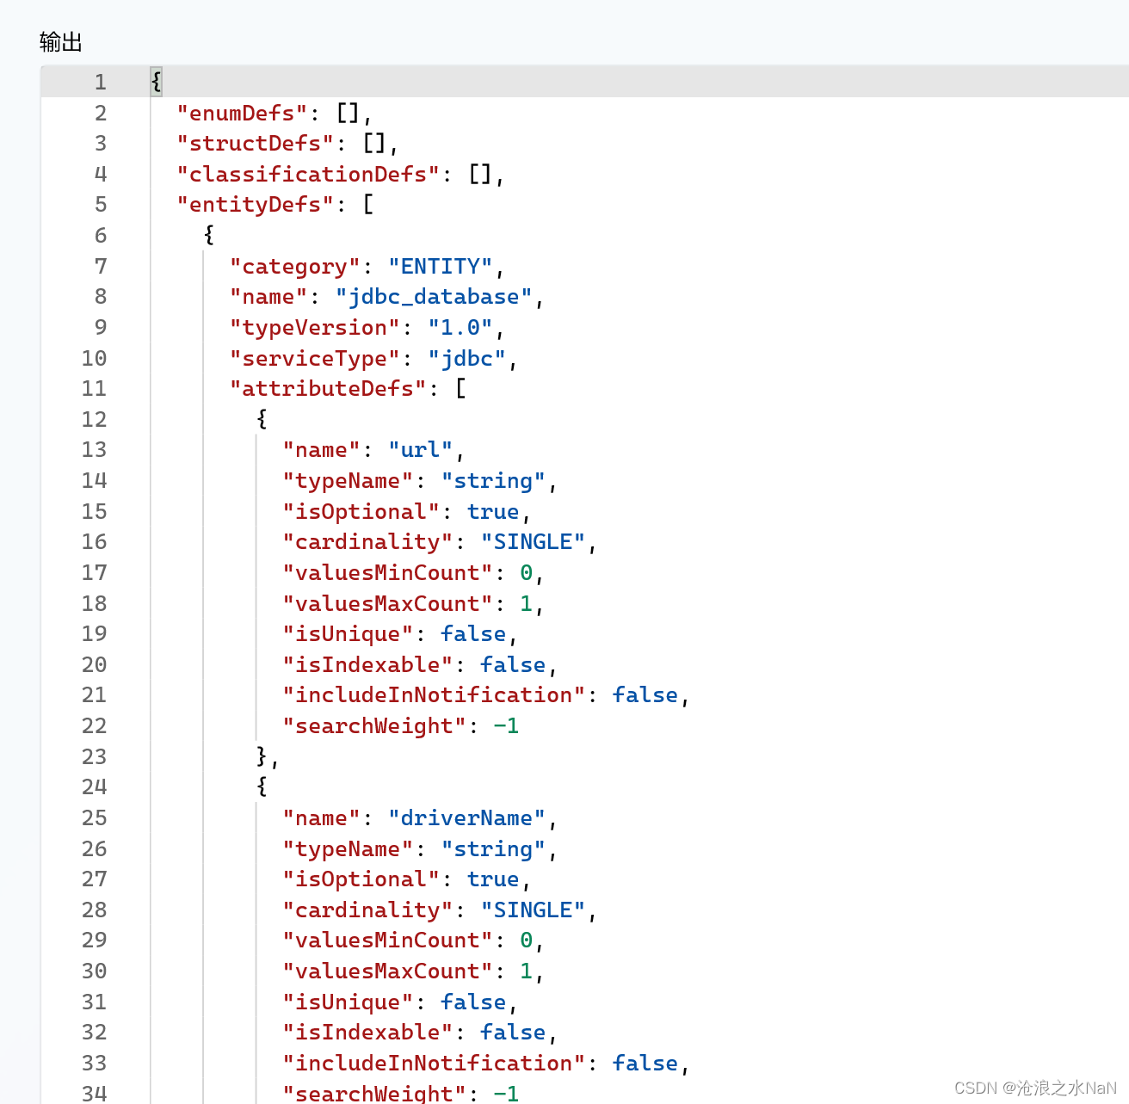Click the true value on line 15
The width and height of the screenshot is (1129, 1104).
(493, 511)
